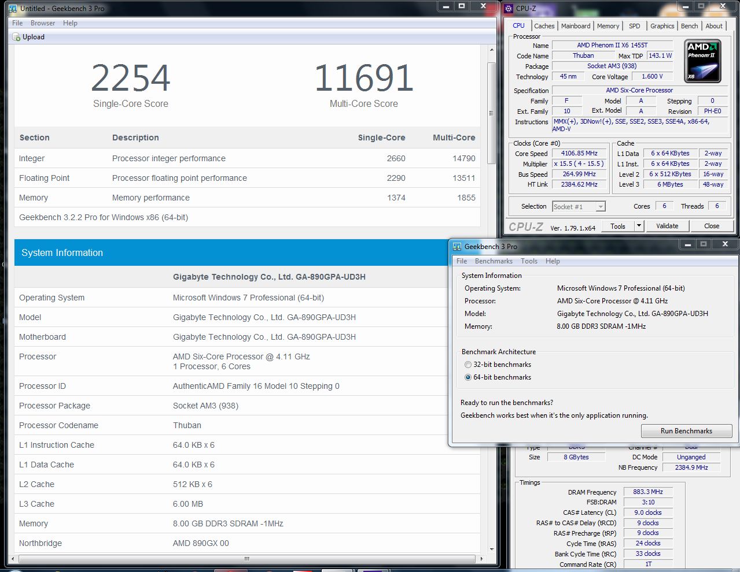Screen dimensions: 740x572
Task: Switch to the Graphics tab in CPU-Z
Action: [x=662, y=26]
